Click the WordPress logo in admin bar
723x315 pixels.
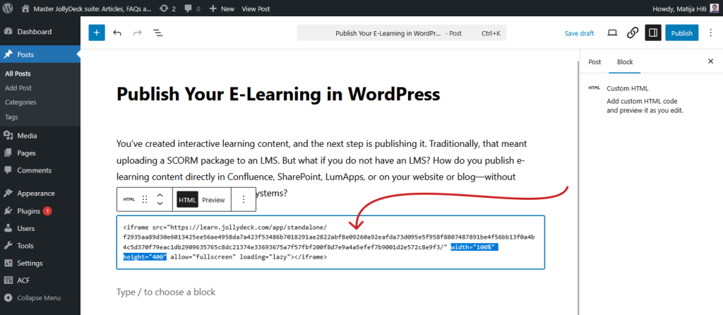[x=9, y=8]
